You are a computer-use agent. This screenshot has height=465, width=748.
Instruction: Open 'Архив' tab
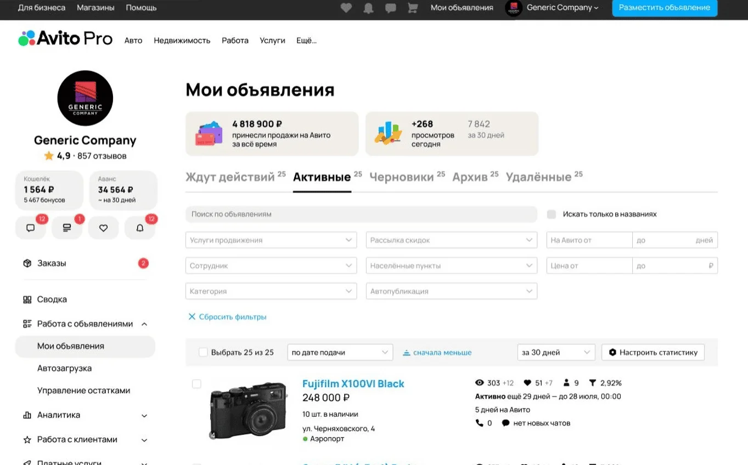[470, 177]
